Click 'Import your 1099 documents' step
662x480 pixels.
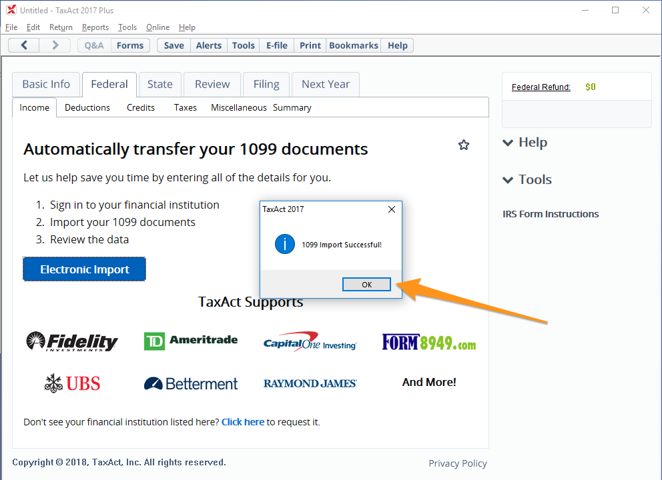[122, 222]
